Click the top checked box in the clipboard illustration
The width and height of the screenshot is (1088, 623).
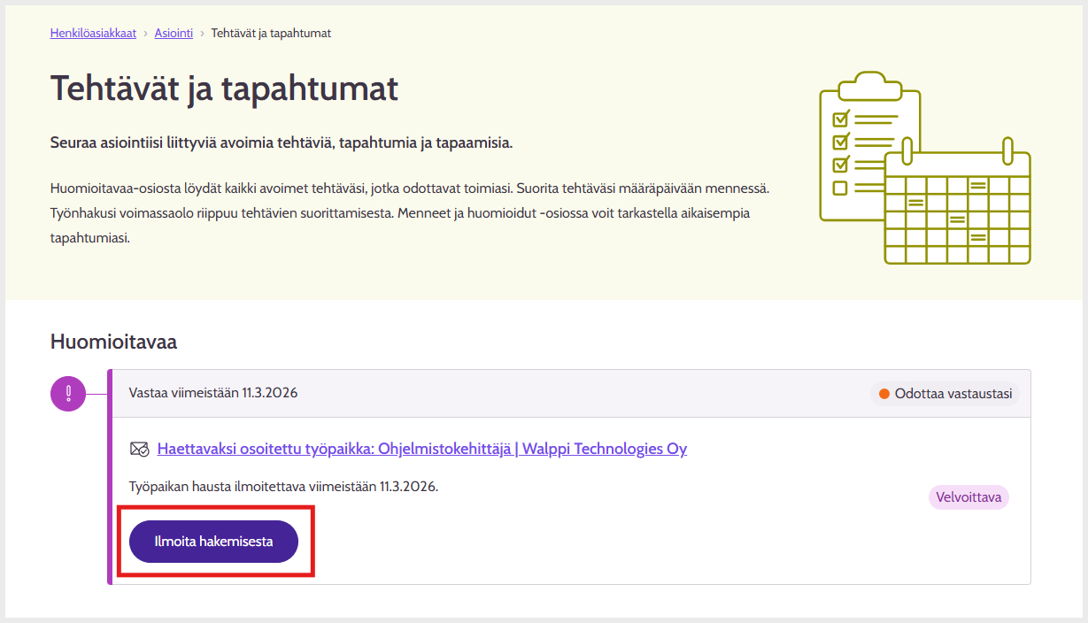[x=841, y=118]
